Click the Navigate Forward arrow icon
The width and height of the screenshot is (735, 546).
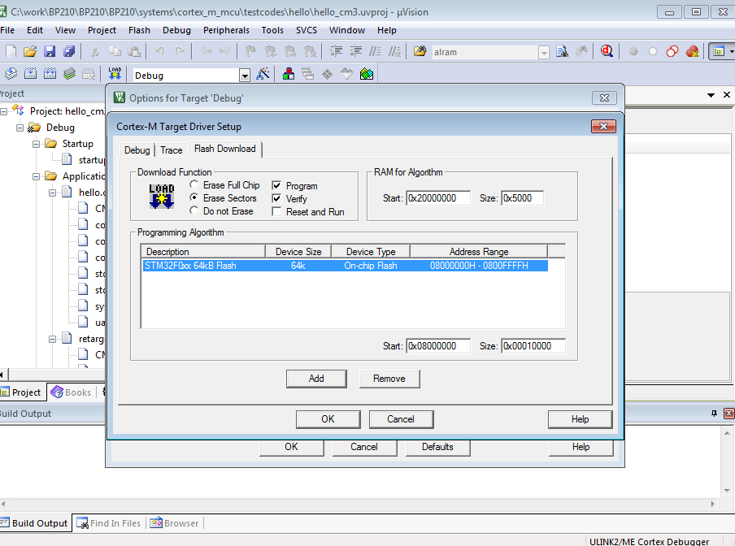[x=225, y=51]
